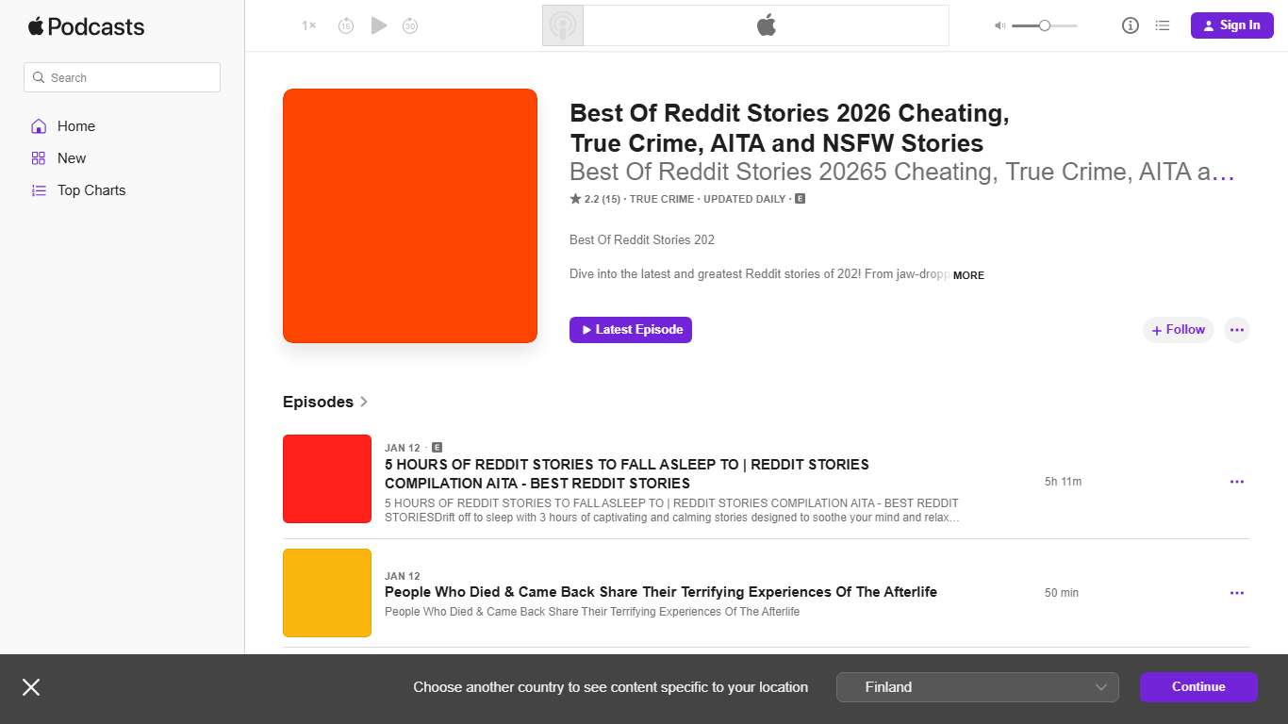Click the playback speed 1x icon
Image resolution: width=1288 pixels, height=724 pixels.
pos(307,25)
